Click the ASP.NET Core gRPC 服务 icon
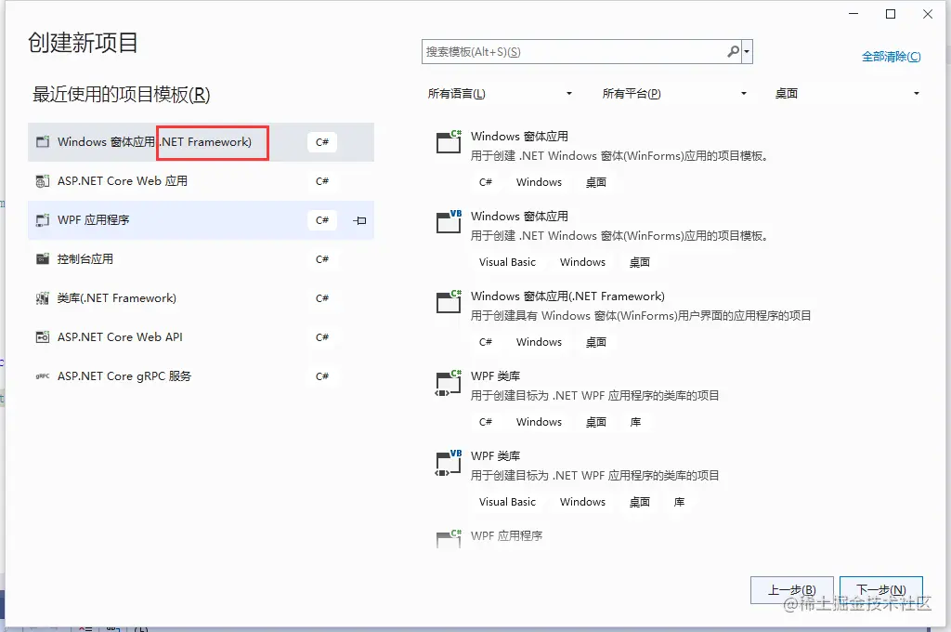 43,376
